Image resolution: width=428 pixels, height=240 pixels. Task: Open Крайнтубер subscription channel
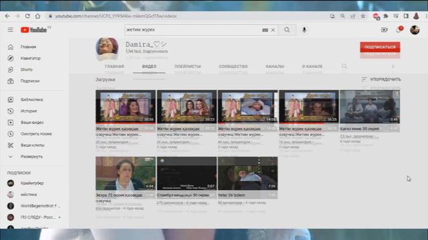(x=32, y=183)
